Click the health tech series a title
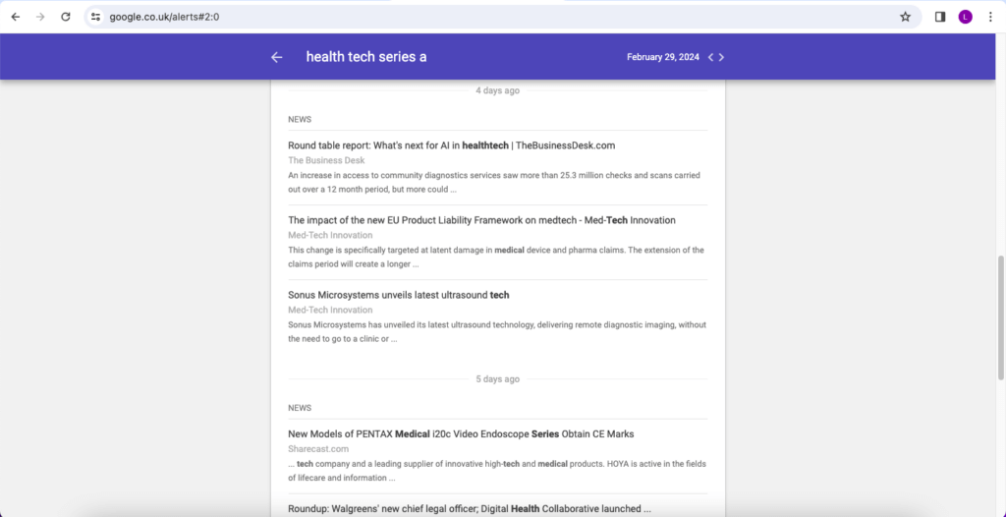This screenshot has height=517, width=1006. [366, 57]
